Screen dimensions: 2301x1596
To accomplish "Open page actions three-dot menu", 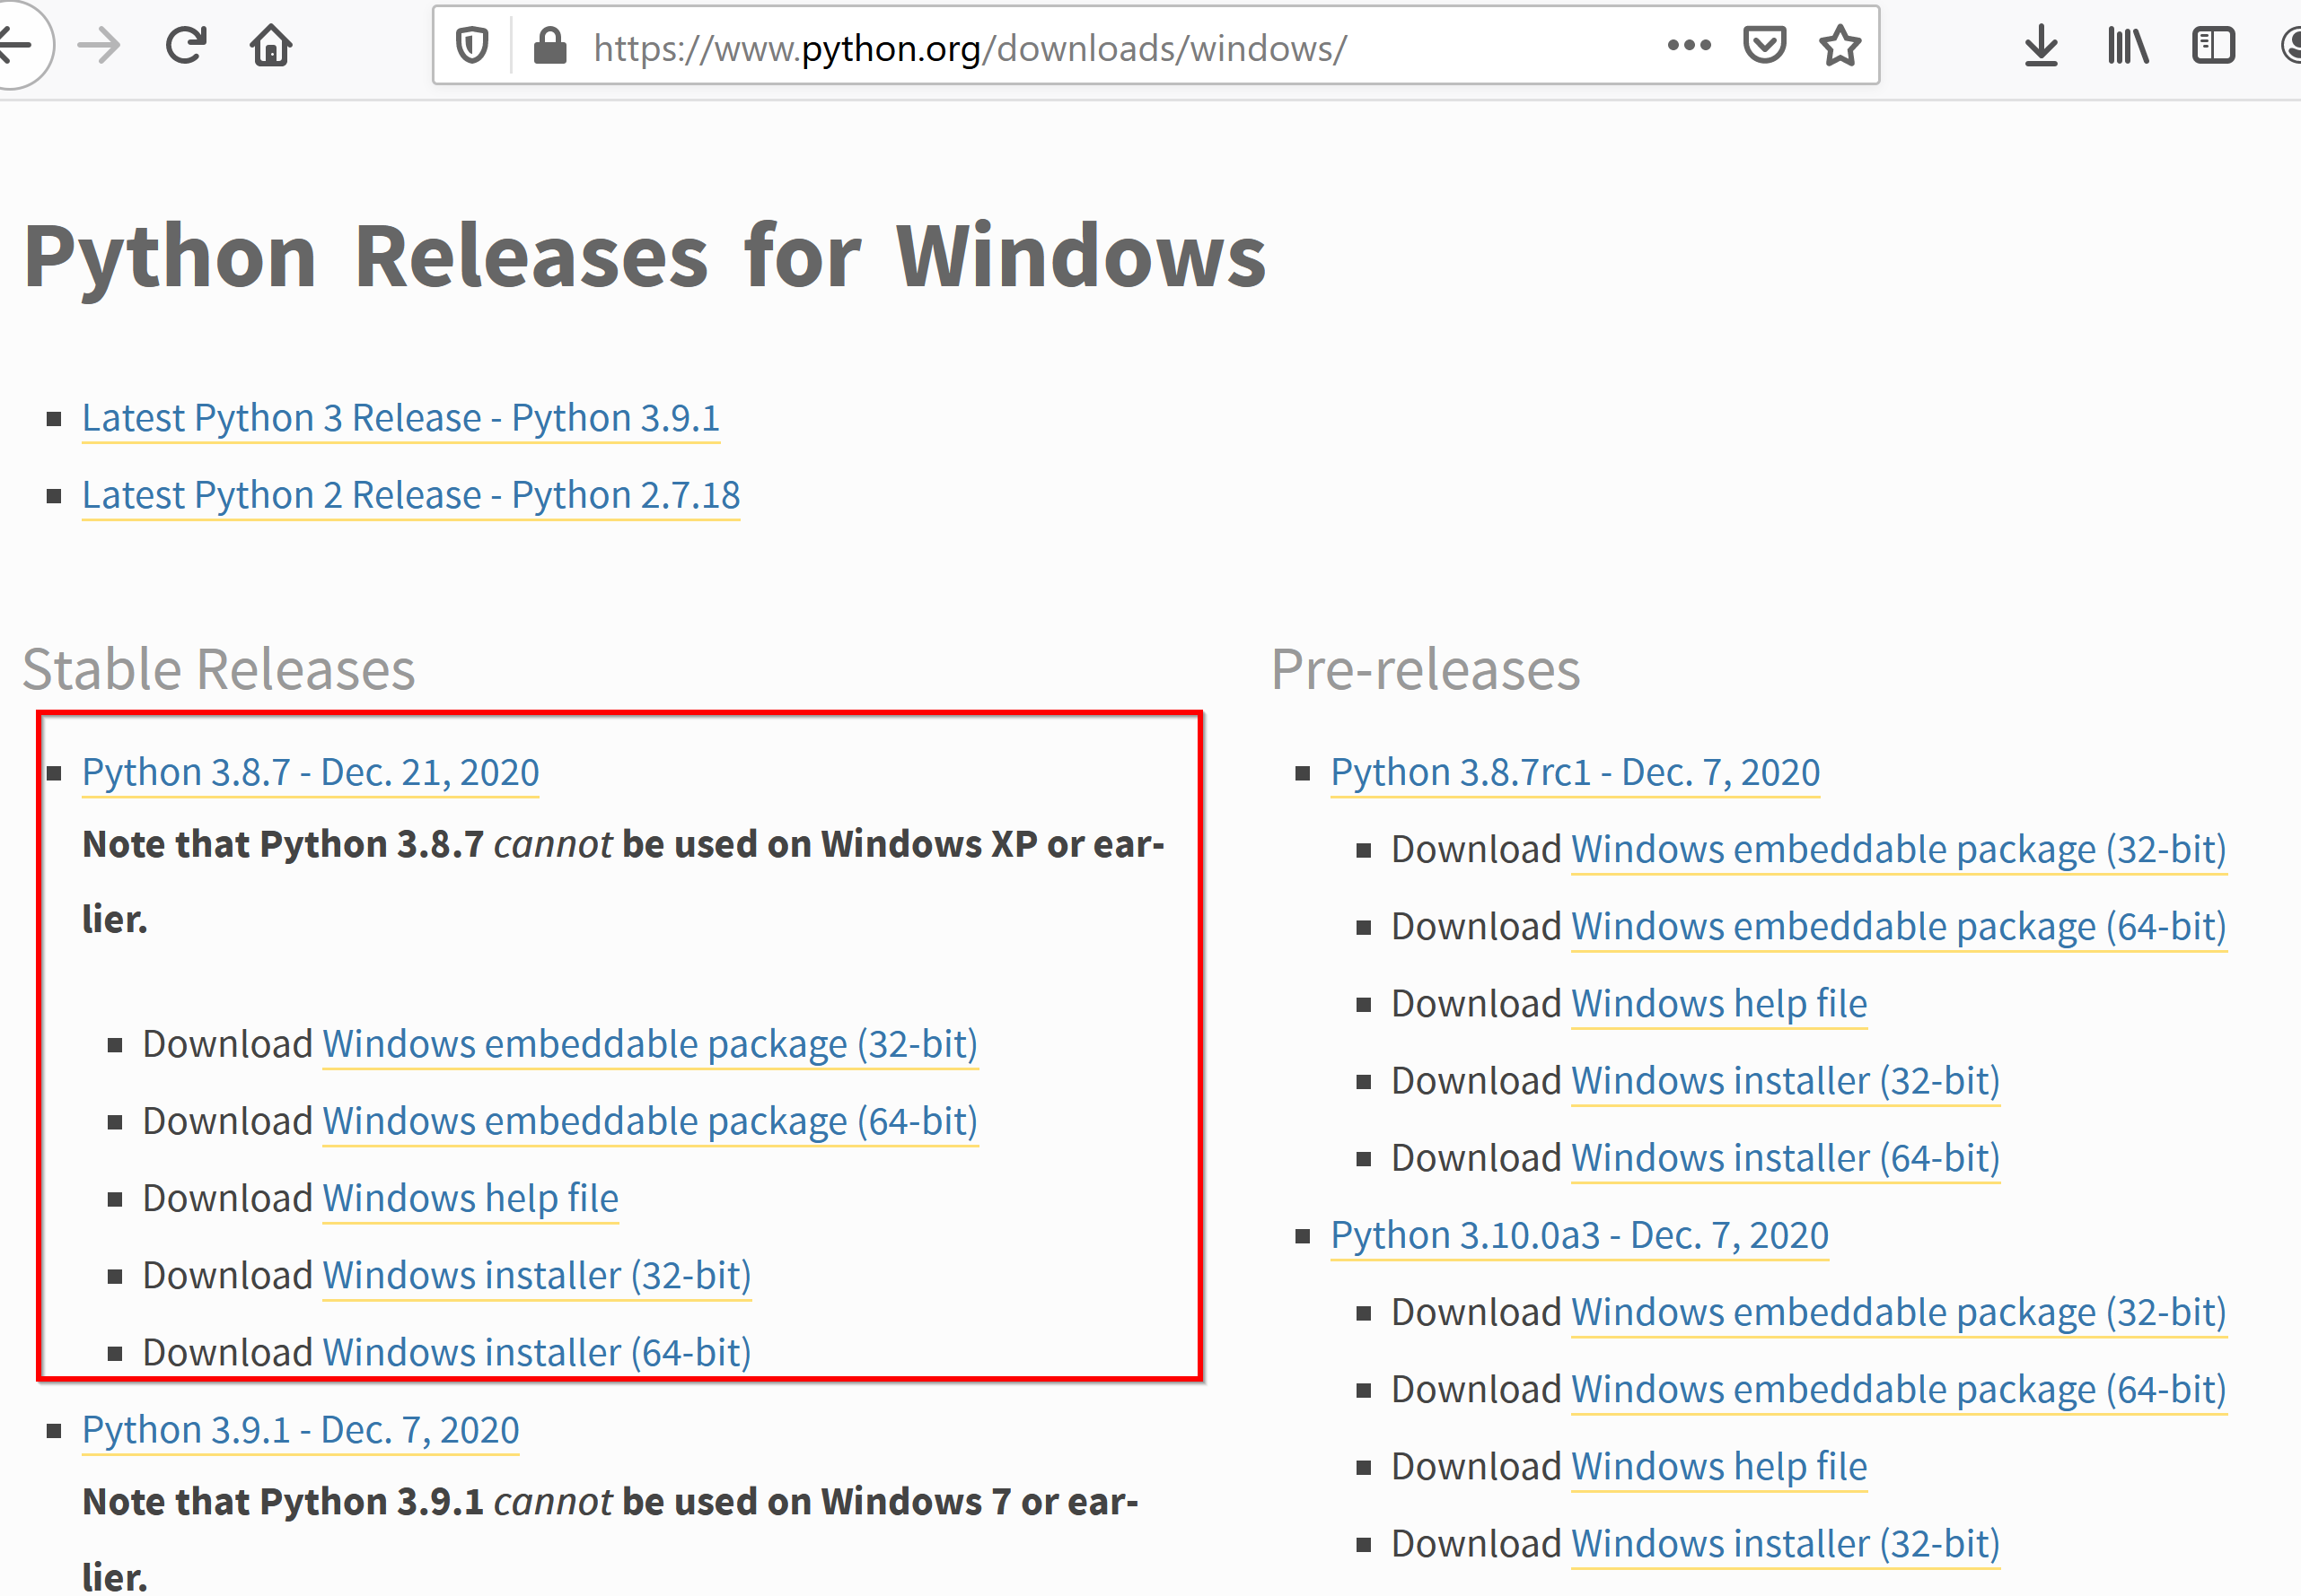I will click(1689, 45).
